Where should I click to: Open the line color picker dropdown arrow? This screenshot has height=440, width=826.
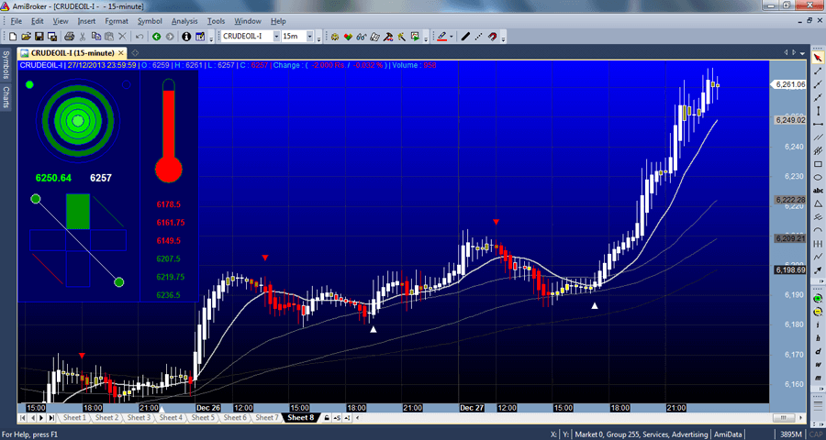point(452,37)
